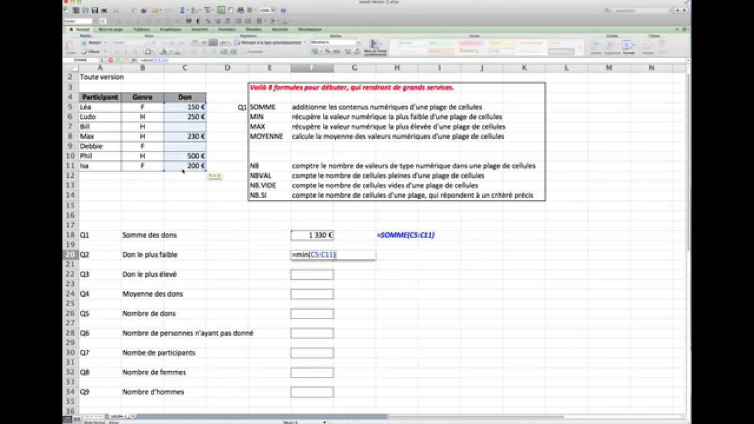Select the Q9 answer box for Nombre d'hommes
Viewport: 754px width, 424px height.
(x=312, y=392)
